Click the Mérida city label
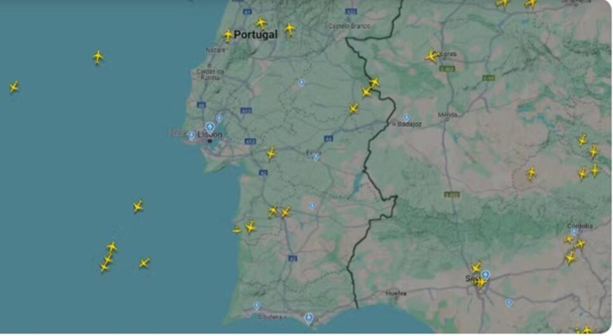613x336 pixels. 447,115
